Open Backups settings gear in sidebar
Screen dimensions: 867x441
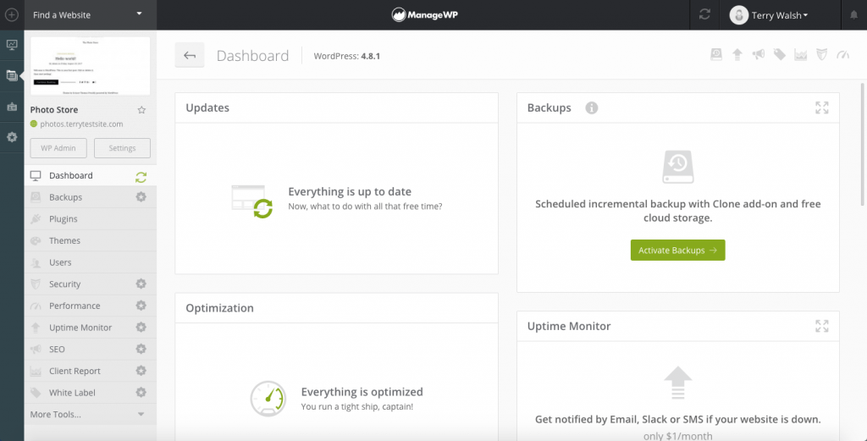pyautogui.click(x=141, y=196)
